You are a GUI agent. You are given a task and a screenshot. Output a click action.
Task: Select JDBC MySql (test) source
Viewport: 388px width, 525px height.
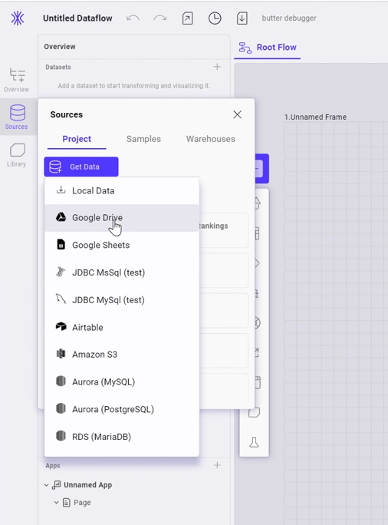point(122,299)
